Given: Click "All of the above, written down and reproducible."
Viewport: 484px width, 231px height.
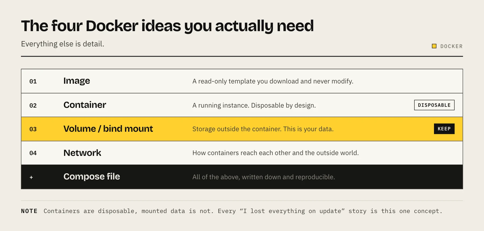Looking at the screenshot, I should tap(264, 177).
